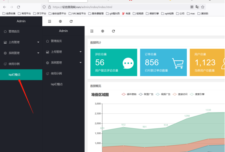Click inner sidebar 管理首页 home icon

point(47,41)
